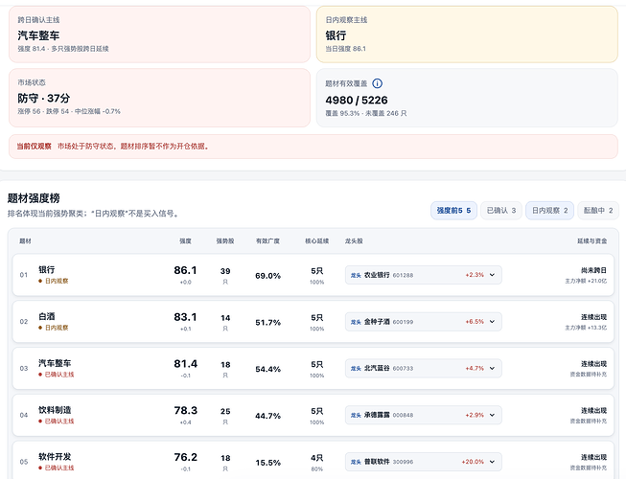Open the 银行 intraday watch card
This screenshot has width=626, height=479.
pos(467,34)
